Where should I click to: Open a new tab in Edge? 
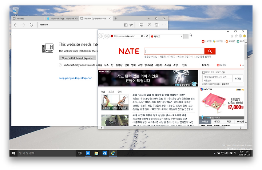(116, 19)
